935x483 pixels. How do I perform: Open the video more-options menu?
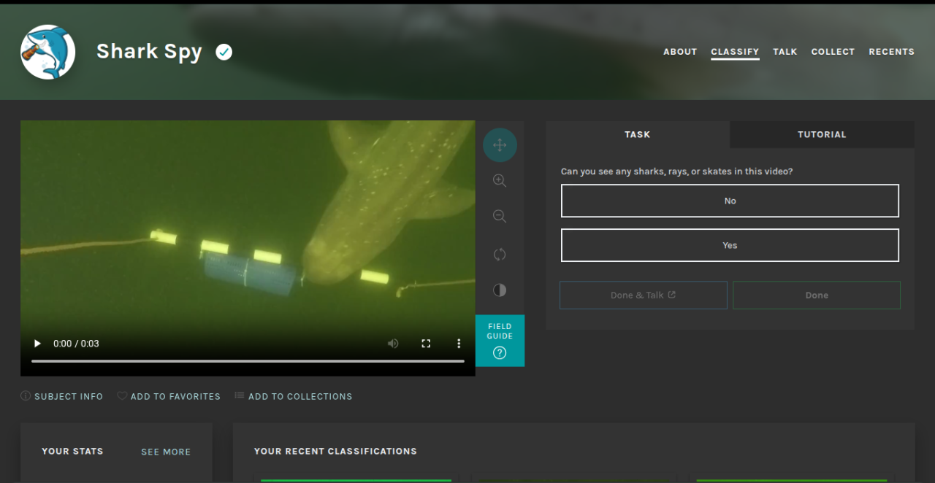pos(459,344)
